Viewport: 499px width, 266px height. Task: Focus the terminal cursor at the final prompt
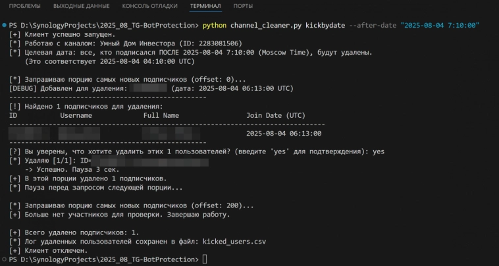(205, 259)
